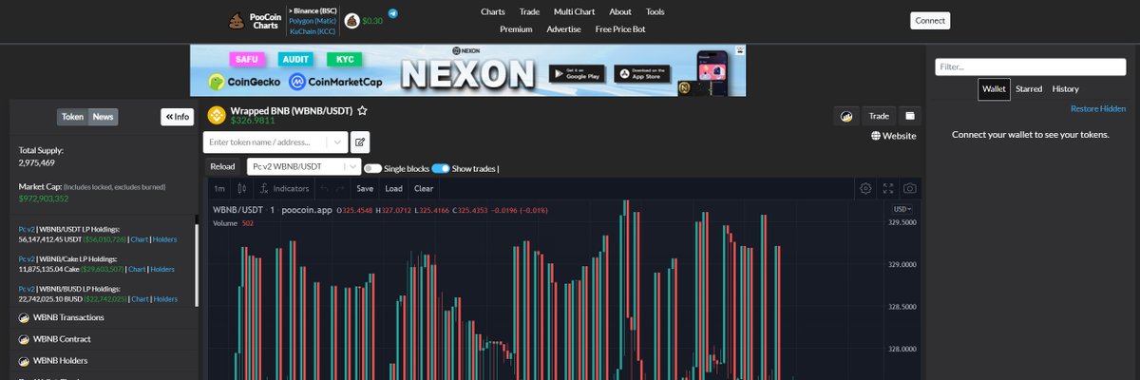Click the chart redo arrow
This screenshot has height=380, width=1140.
[342, 188]
